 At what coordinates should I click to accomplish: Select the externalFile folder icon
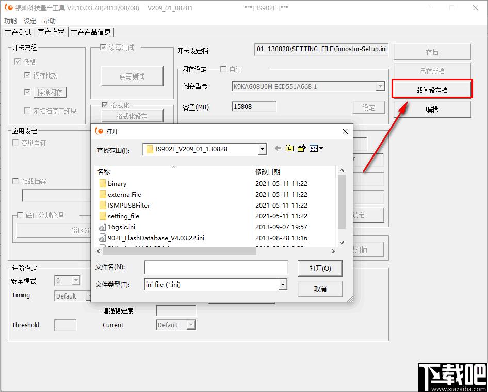[x=103, y=194]
